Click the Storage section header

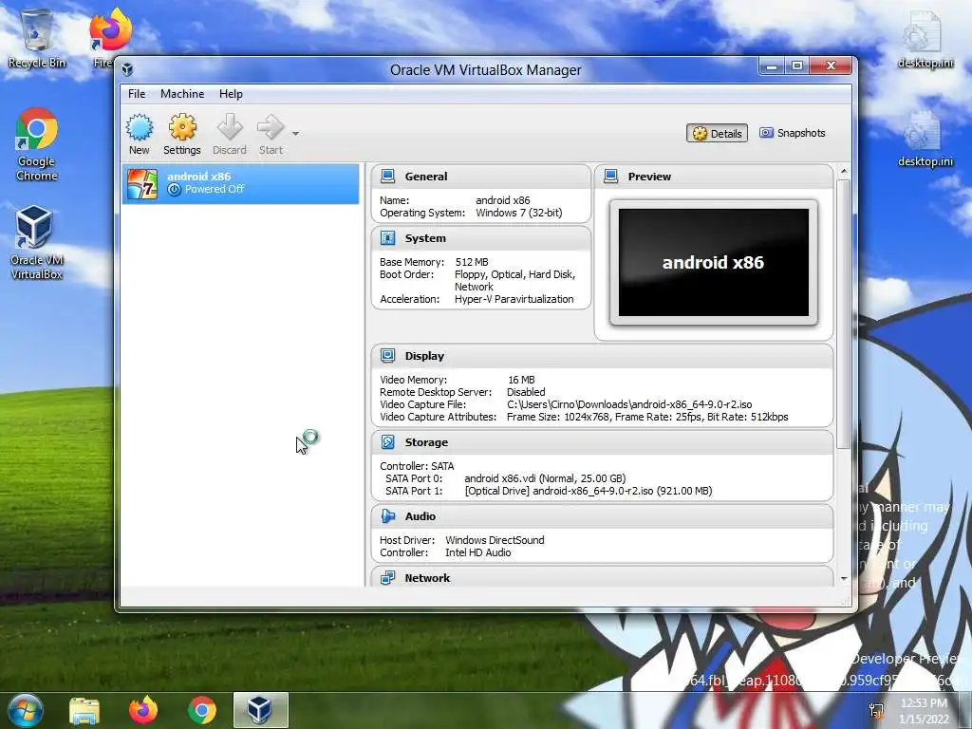coord(602,442)
